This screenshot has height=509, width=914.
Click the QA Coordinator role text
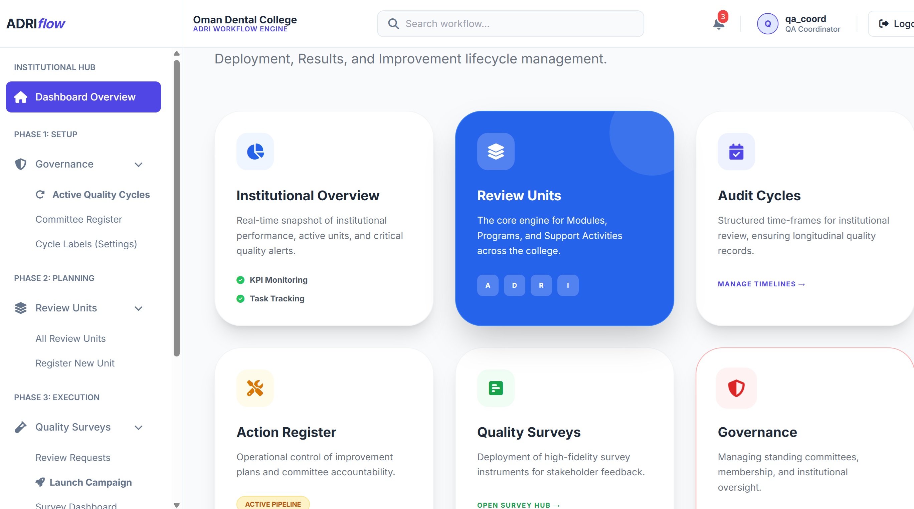pos(812,29)
